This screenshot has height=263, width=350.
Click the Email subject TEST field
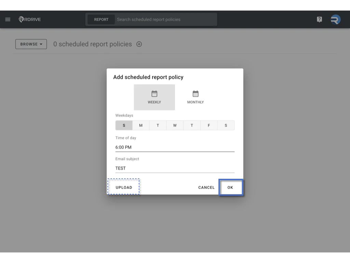(x=175, y=168)
